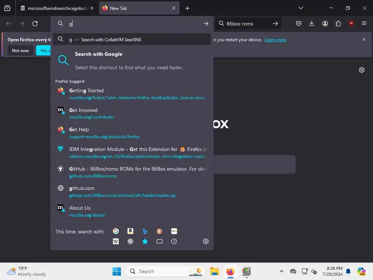Search this time with the eBay icon
Screen dimensions: 373x280
coord(174,231)
